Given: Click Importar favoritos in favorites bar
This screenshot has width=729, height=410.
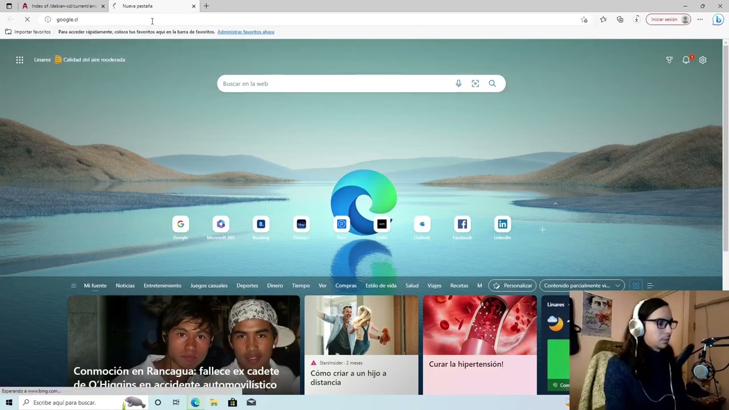Looking at the screenshot, I should click(28, 32).
